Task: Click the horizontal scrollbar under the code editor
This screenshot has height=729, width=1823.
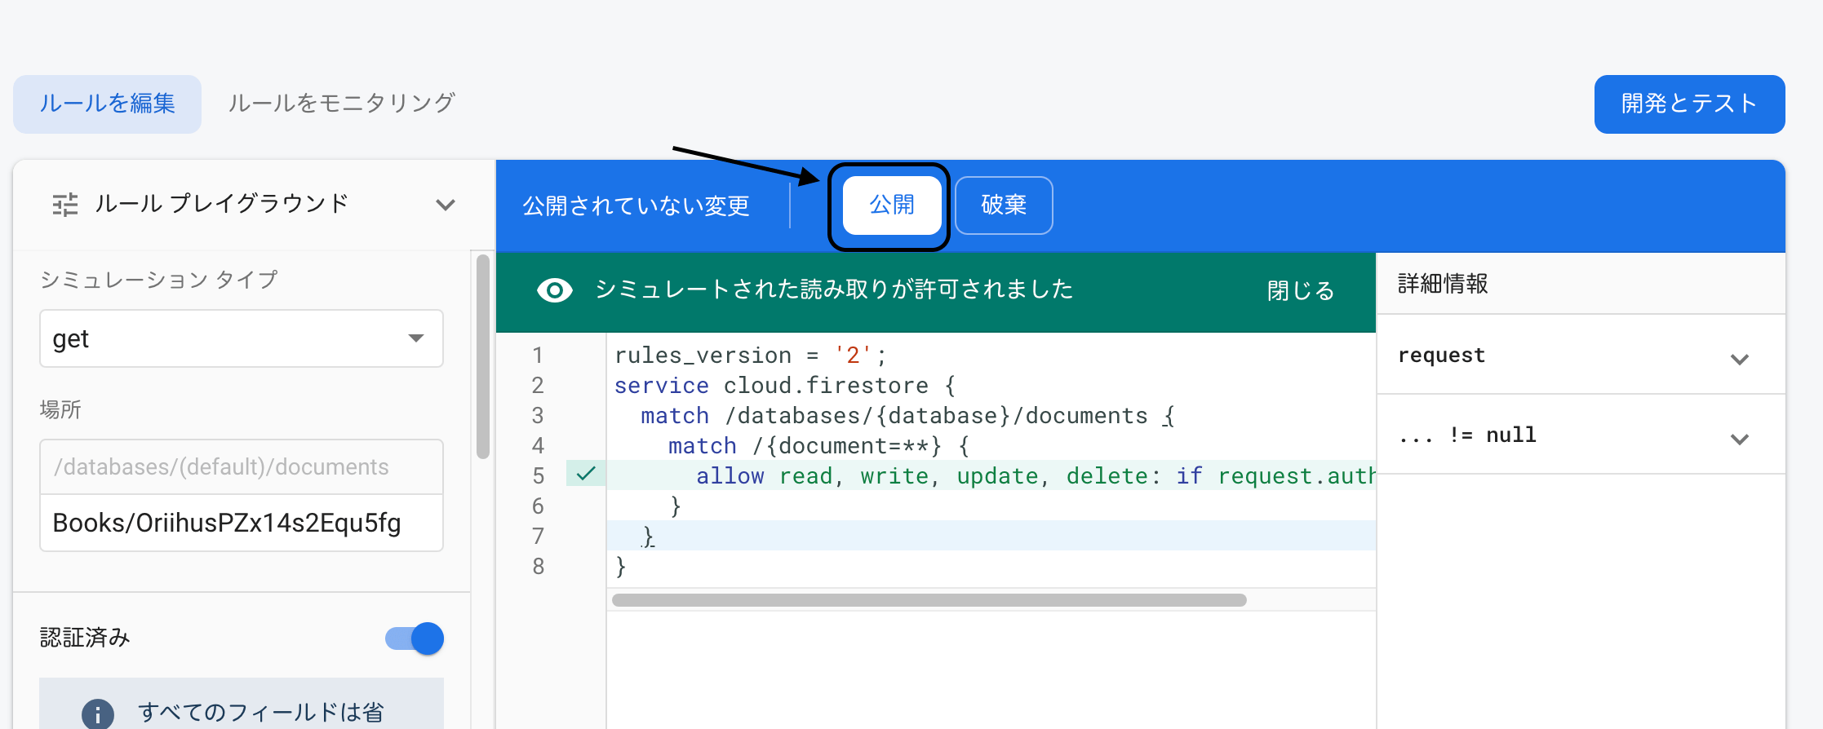Action: pyautogui.click(x=929, y=600)
